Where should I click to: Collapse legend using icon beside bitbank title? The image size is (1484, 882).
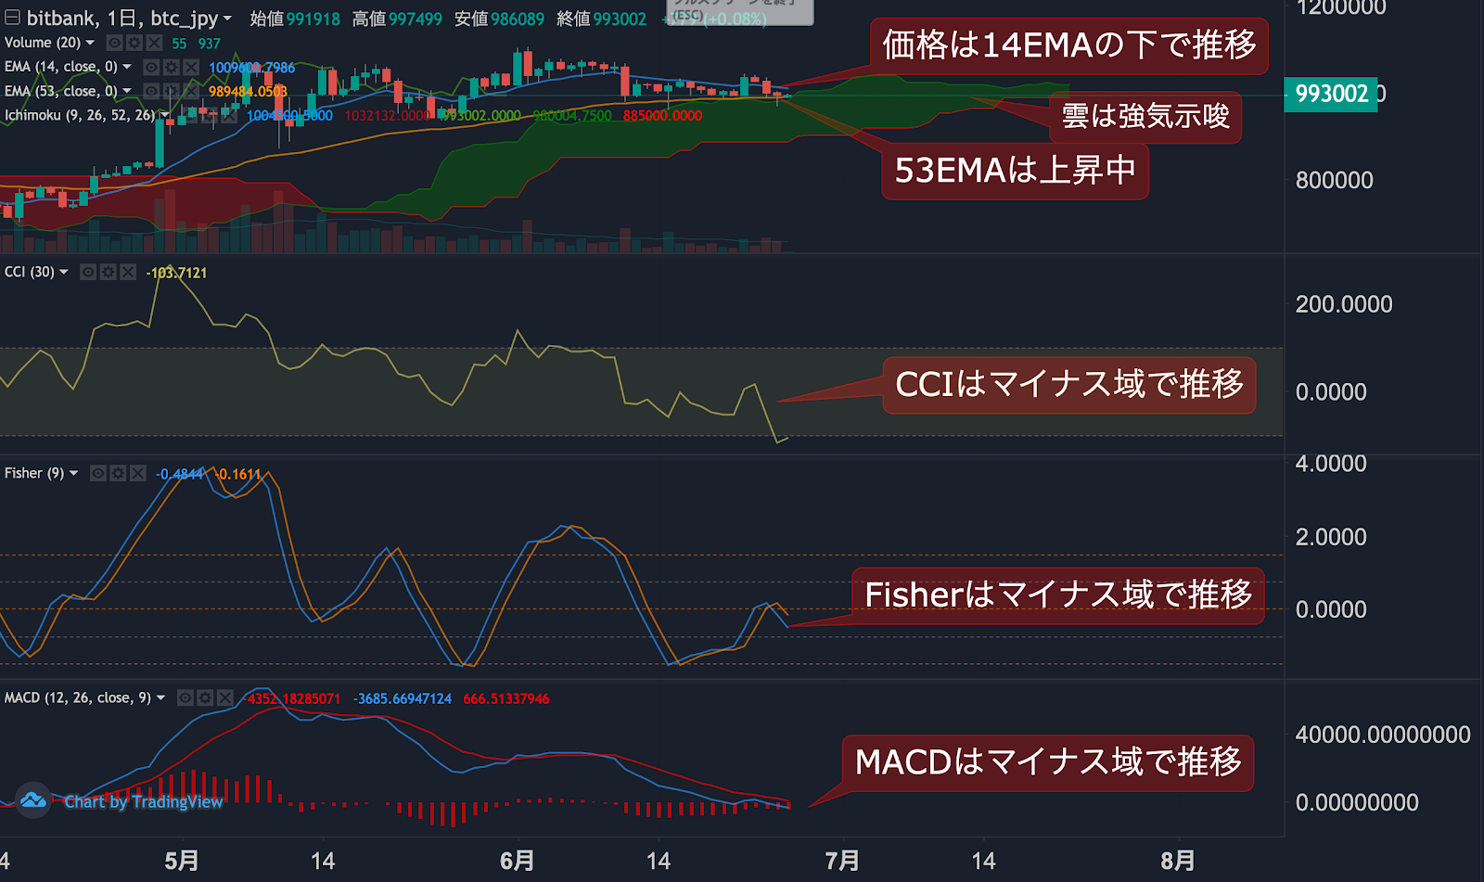12,17
